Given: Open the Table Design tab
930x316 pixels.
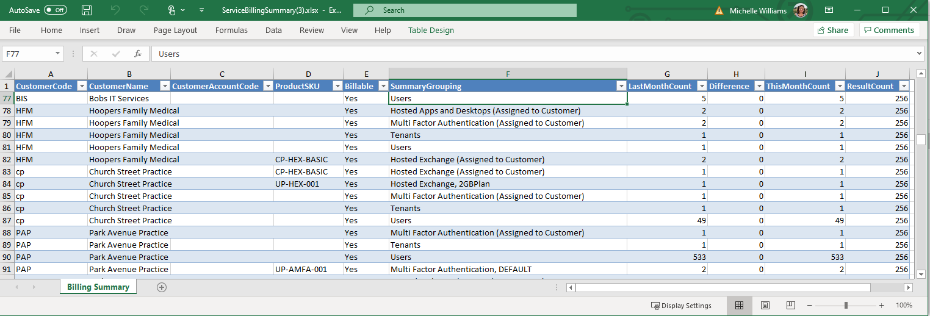Looking at the screenshot, I should [x=431, y=30].
